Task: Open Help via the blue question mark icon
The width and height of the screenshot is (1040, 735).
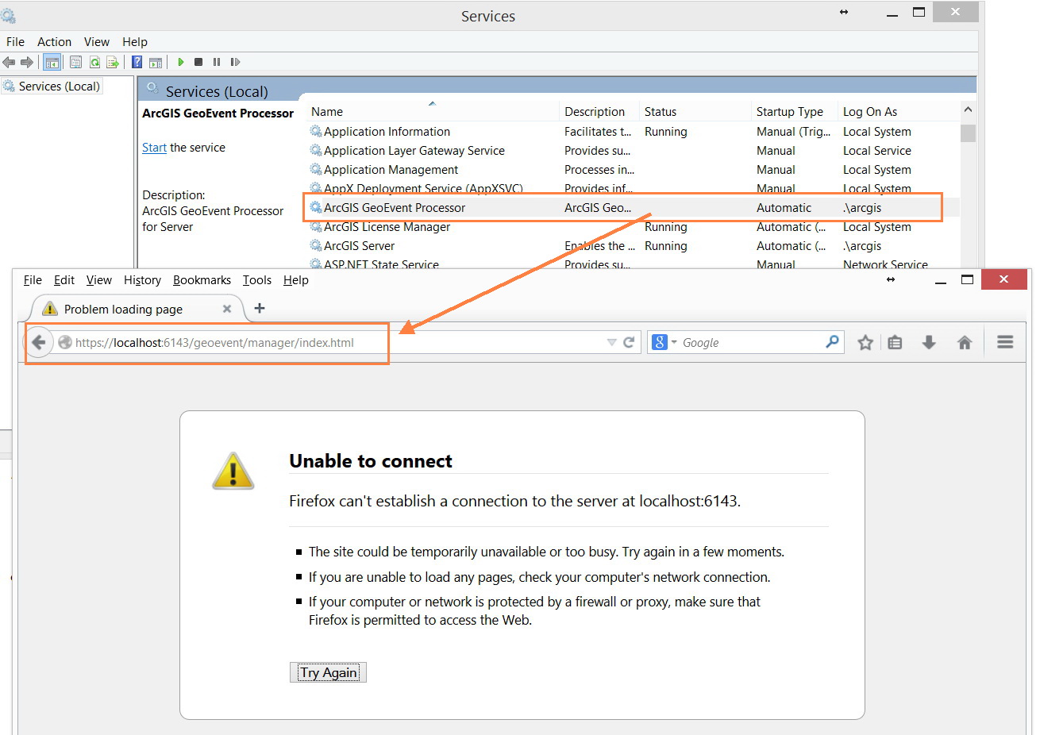Action: [x=137, y=62]
